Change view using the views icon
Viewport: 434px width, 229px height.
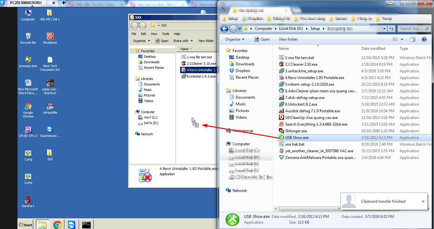(x=395, y=39)
